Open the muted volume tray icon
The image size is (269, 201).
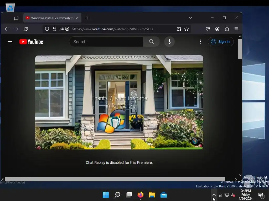click(x=233, y=195)
